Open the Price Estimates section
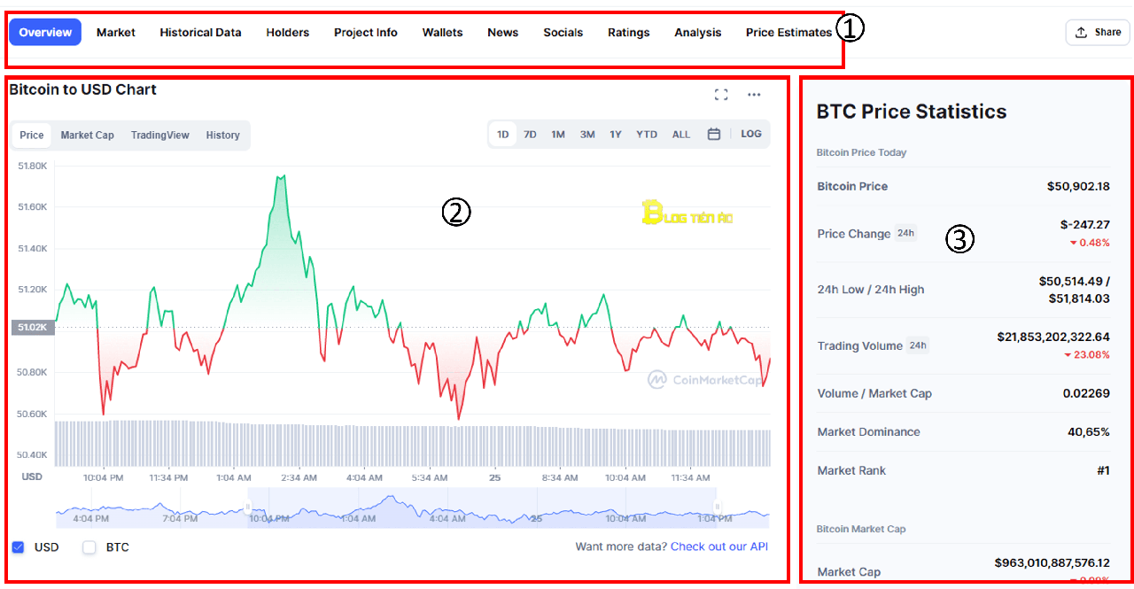 [788, 32]
